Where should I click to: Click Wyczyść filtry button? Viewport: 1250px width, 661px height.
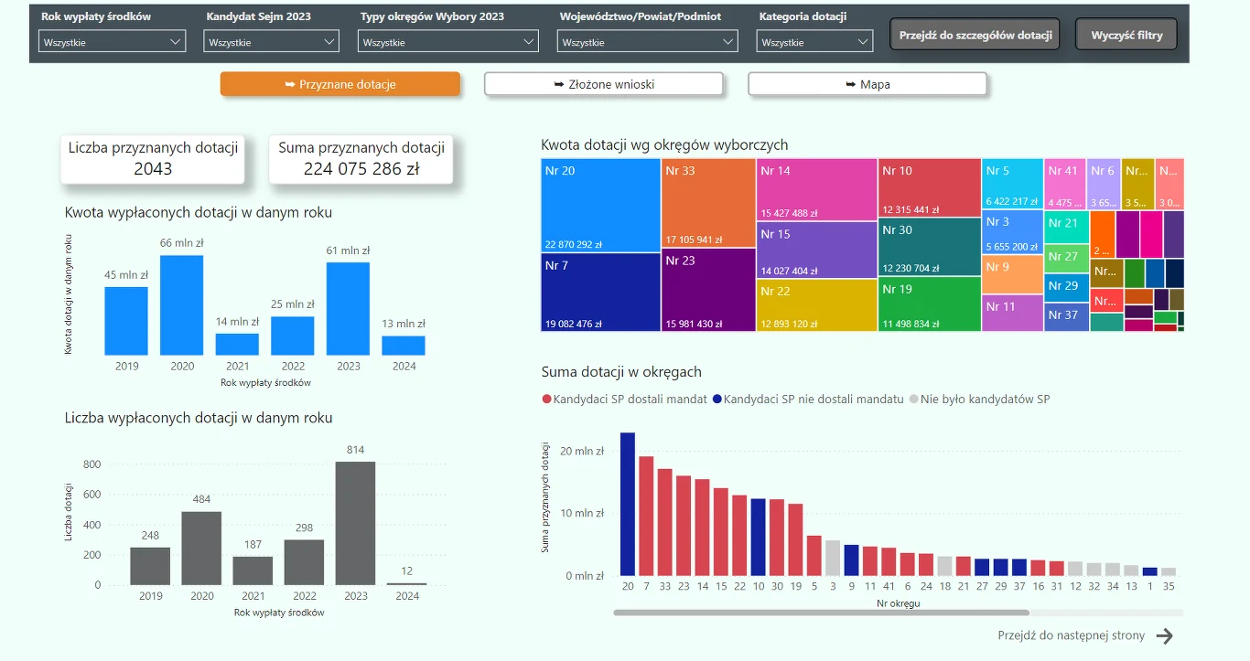(1126, 35)
